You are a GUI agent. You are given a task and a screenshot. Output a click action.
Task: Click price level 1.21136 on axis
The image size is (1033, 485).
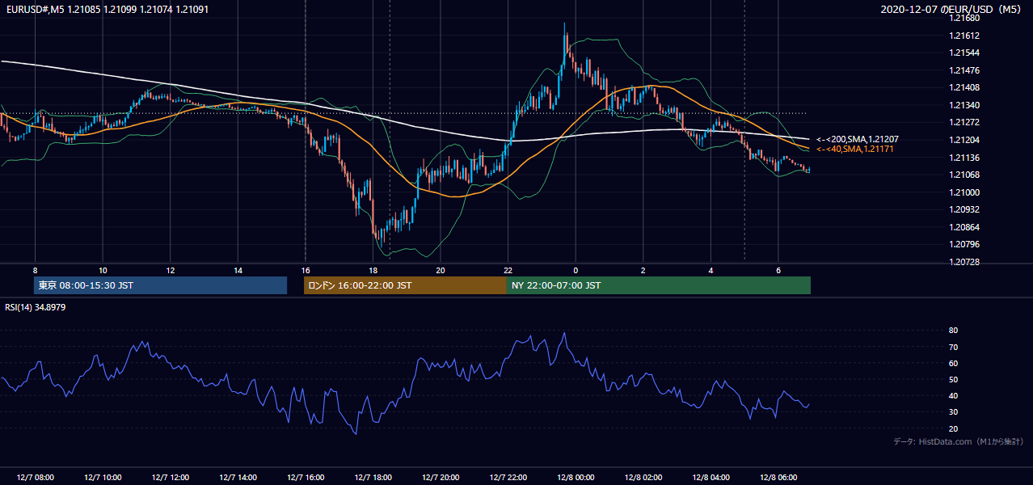pyautogui.click(x=966, y=158)
